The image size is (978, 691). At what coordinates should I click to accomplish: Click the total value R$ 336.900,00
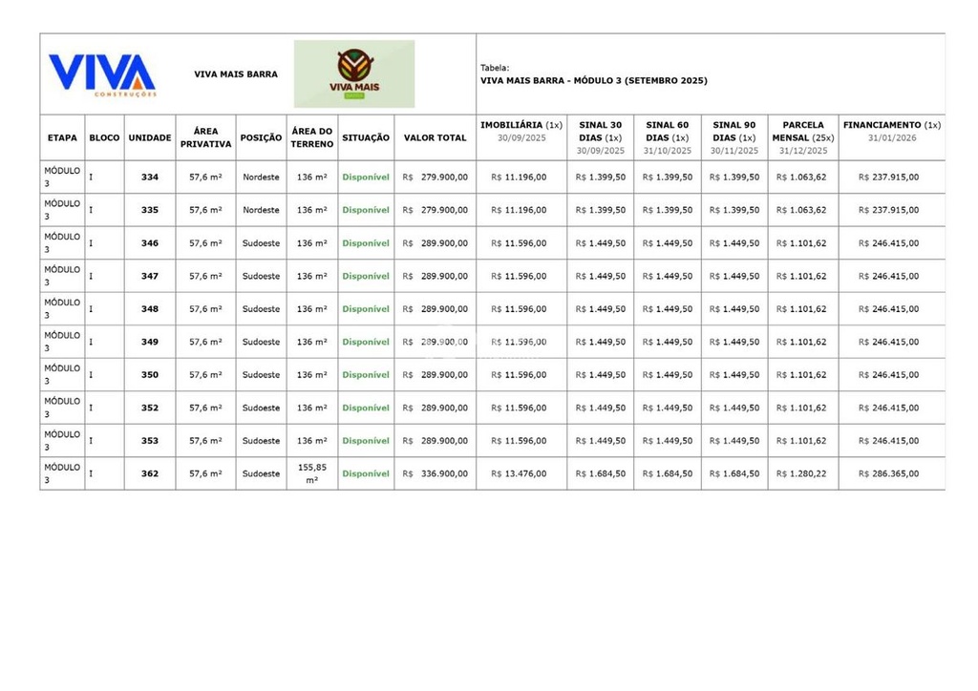coord(435,474)
